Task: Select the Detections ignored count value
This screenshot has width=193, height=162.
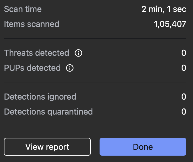Action: pyautogui.click(x=184, y=97)
